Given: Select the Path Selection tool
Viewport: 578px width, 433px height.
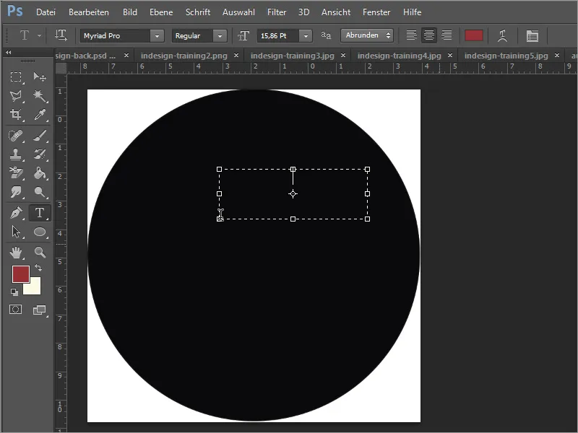Looking at the screenshot, I should coord(15,232).
